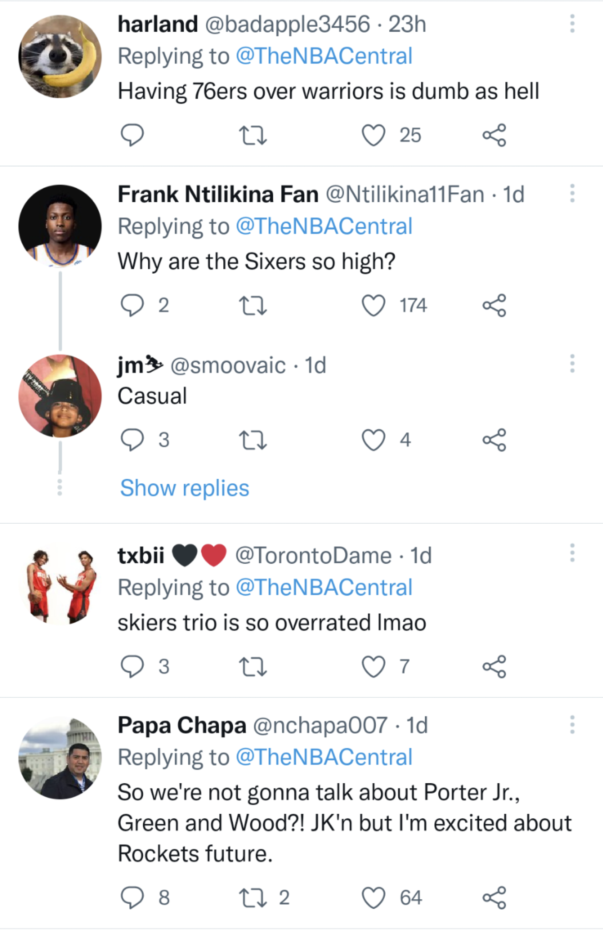The image size is (603, 931).
Task: Open more options menu on harland's tweet
Action: (x=572, y=24)
